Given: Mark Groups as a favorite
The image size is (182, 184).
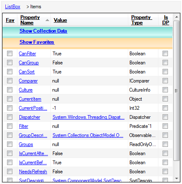Looking at the screenshot, I should coord(10,144).
